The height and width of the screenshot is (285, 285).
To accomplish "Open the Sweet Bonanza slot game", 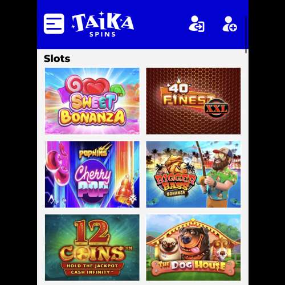I will [x=92, y=101].
